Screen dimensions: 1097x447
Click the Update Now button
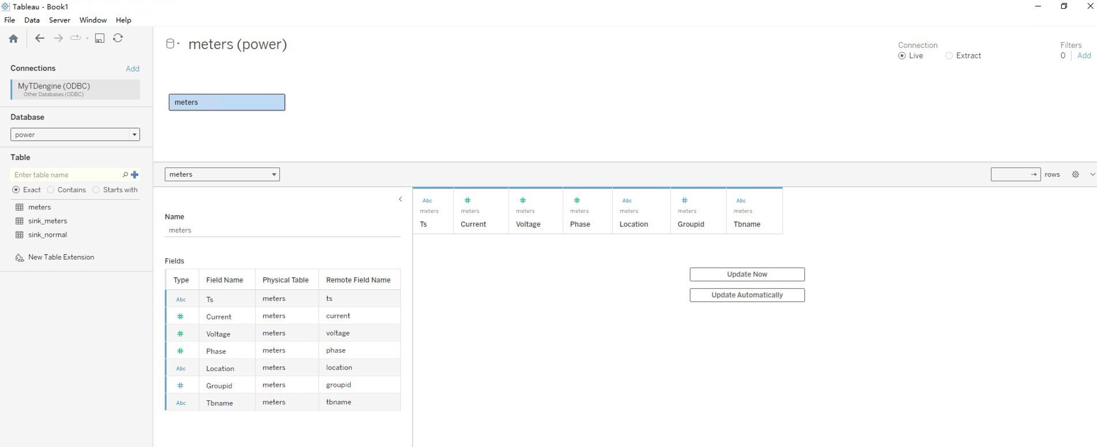[x=747, y=274]
